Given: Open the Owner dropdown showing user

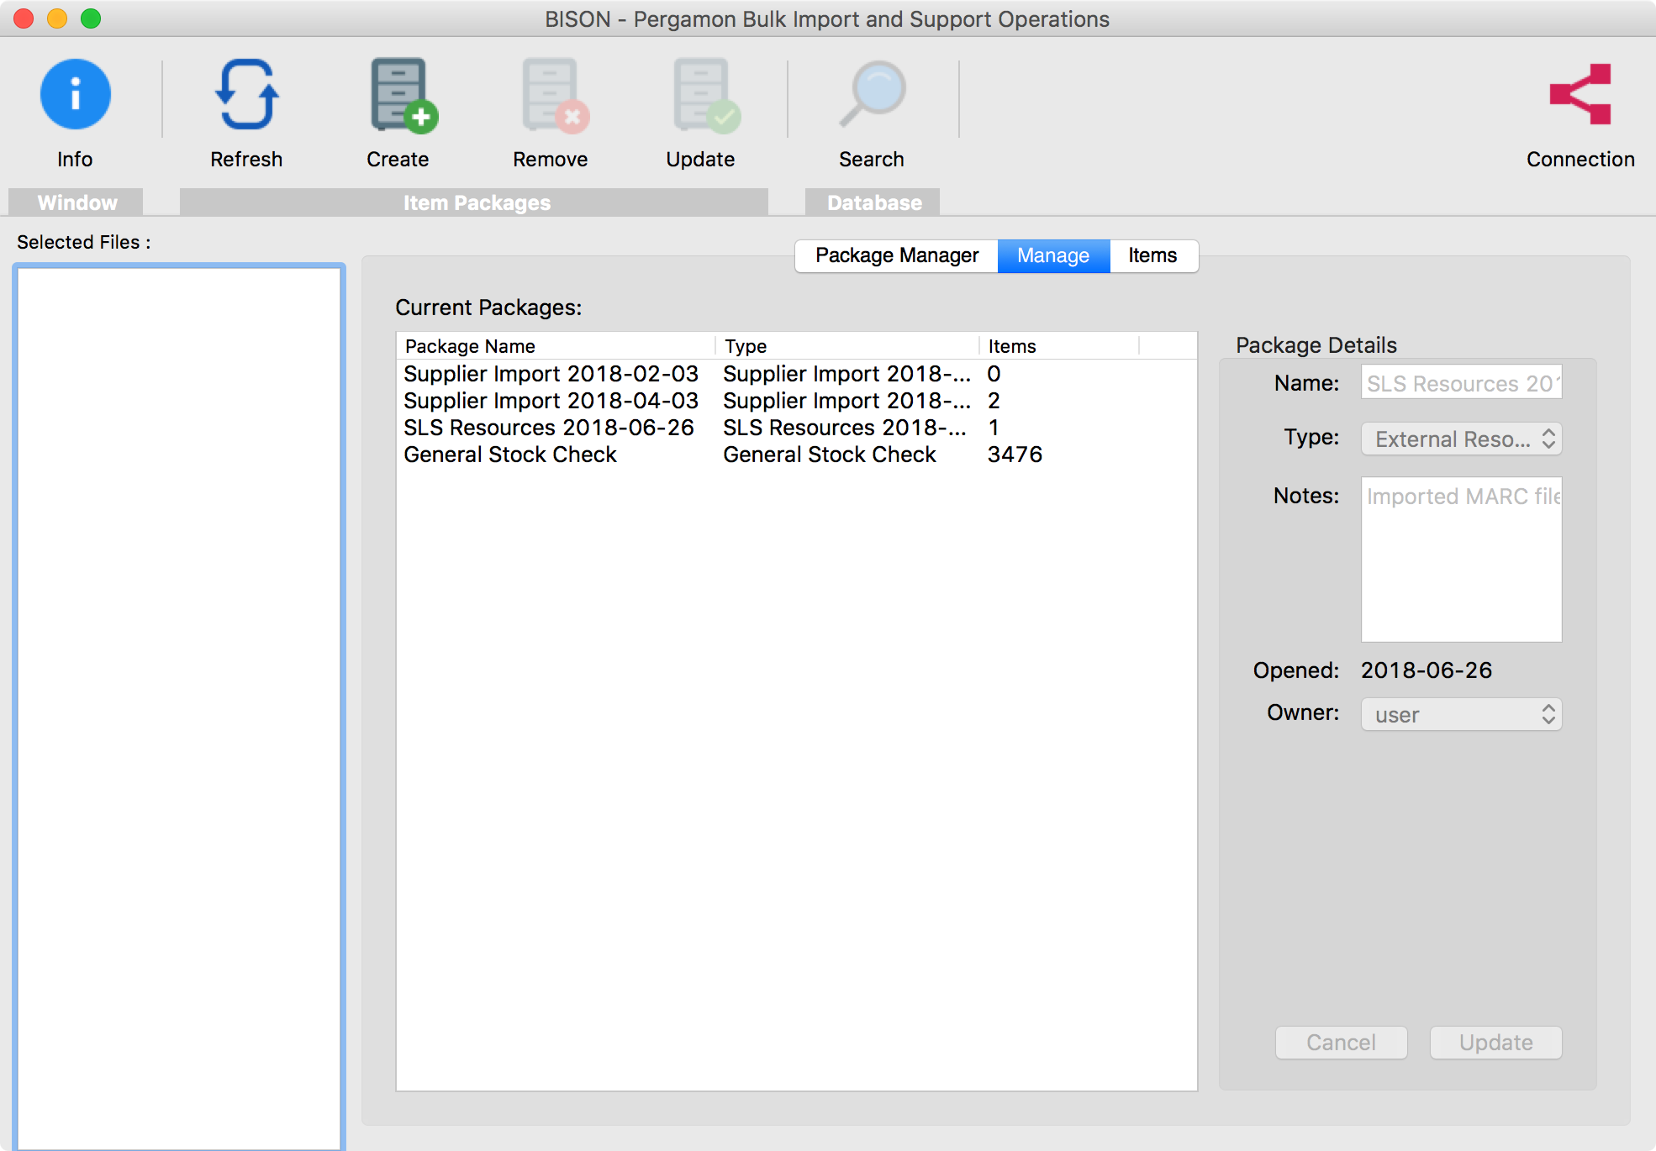Looking at the screenshot, I should pyautogui.click(x=1461, y=714).
